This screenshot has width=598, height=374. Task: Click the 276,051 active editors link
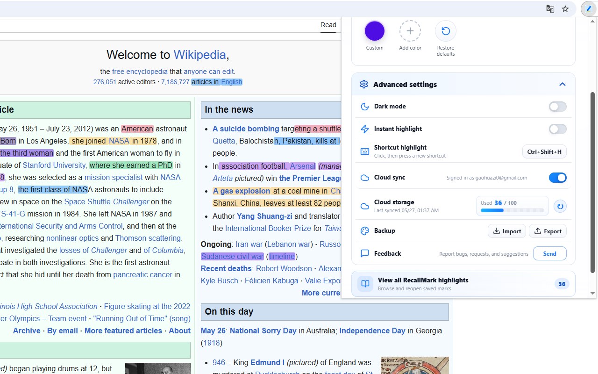tap(105, 82)
